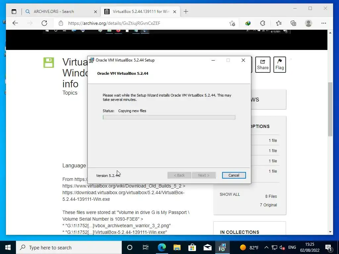Screen dimensions: 339x254
Task: View site lock information icon
Action: coord(61,23)
